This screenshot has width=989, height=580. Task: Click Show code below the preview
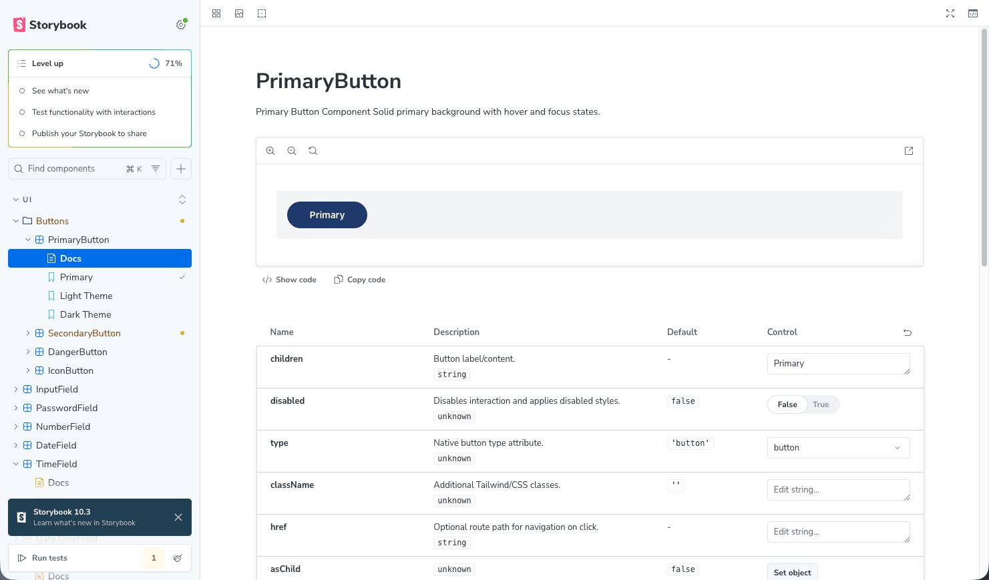pos(289,280)
